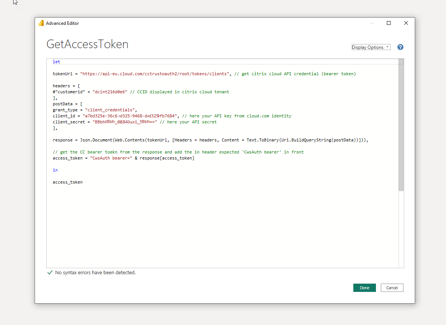
Task: Place cursor on the 'let' keyword line
Action: (x=57, y=62)
